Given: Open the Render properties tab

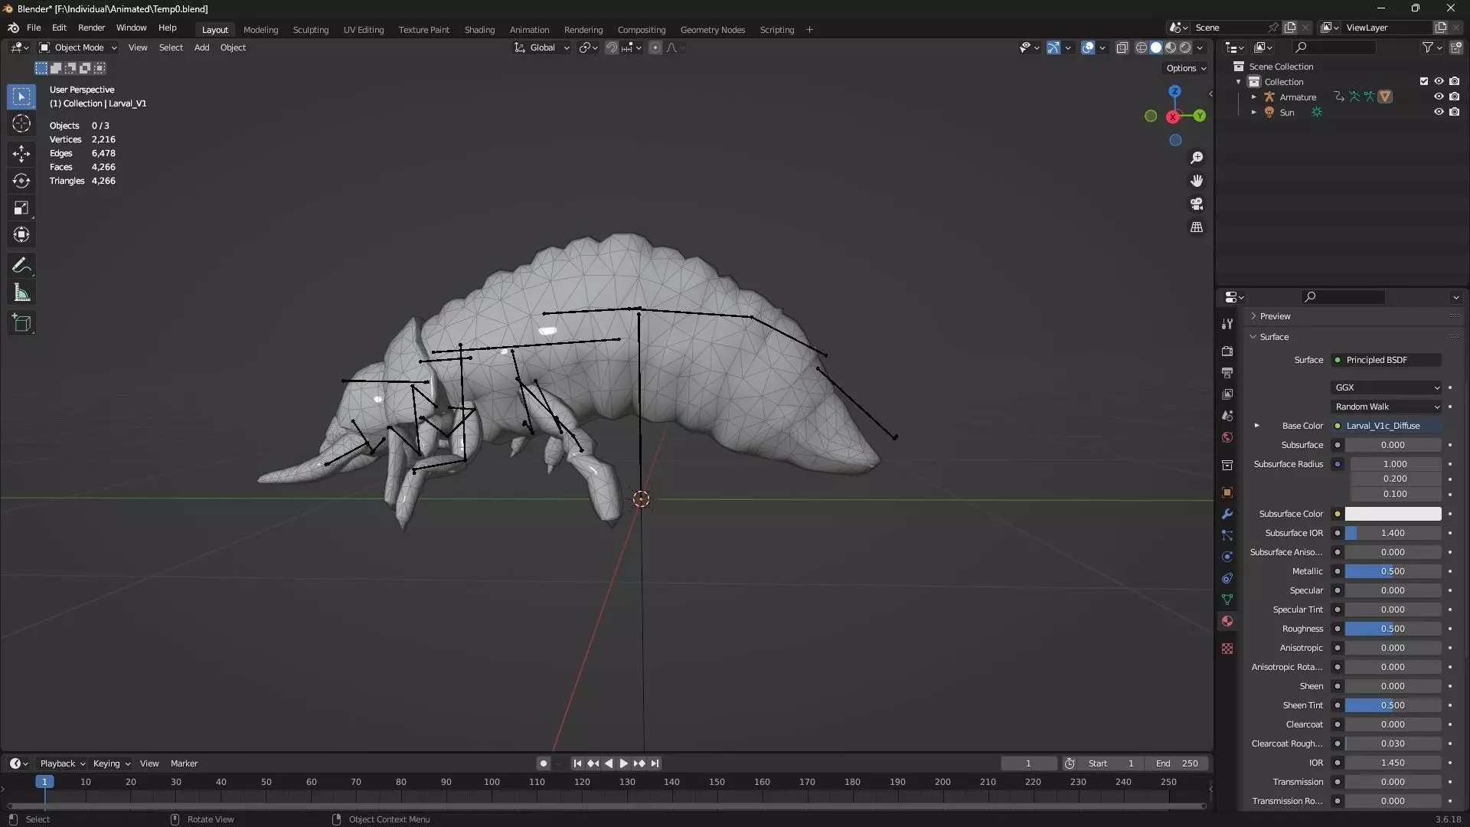Looking at the screenshot, I should (x=1227, y=351).
